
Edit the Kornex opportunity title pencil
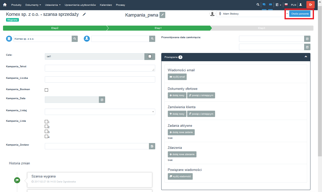pyautogui.click(x=84, y=14)
